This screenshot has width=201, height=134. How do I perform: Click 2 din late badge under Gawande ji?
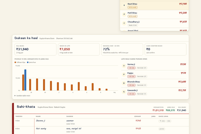[131, 94]
